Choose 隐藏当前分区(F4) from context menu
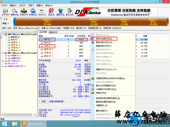The image size is (170, 127). [x=103, y=46]
